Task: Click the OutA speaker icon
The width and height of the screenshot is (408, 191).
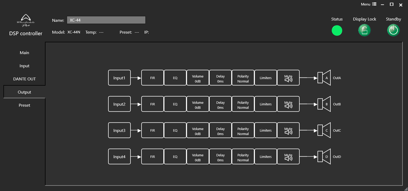Action: click(x=324, y=78)
